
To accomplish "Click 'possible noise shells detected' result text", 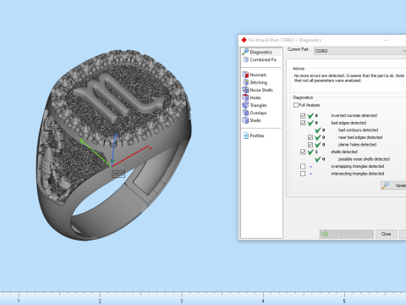I will pyautogui.click(x=364, y=159).
